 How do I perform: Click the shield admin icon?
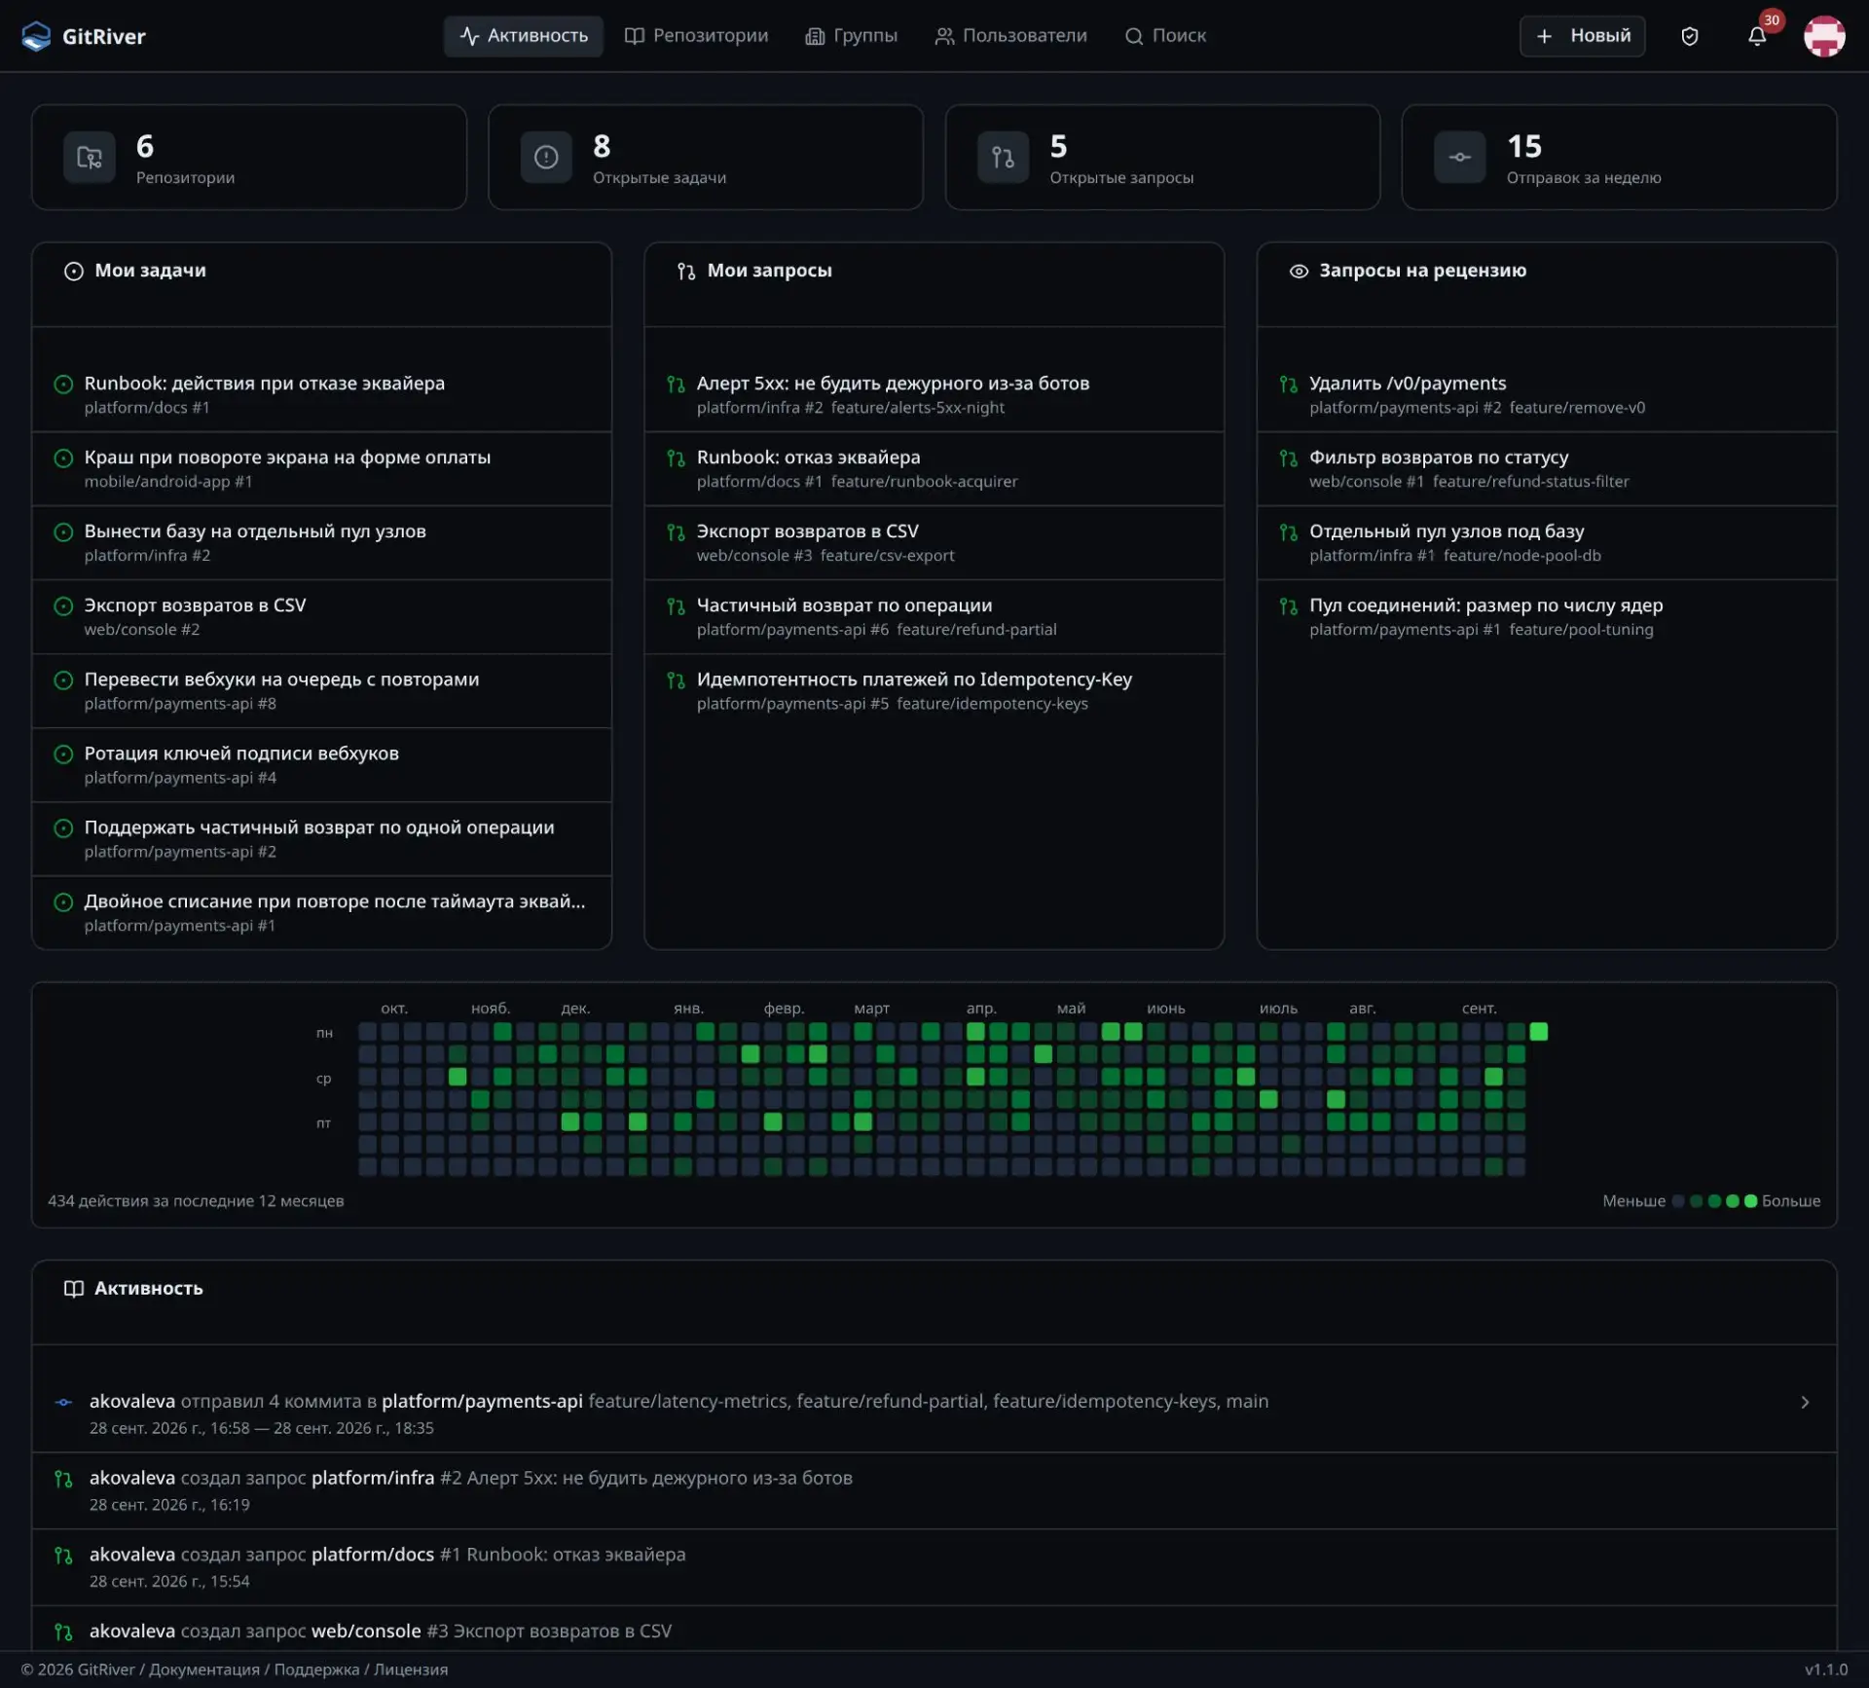pos(1690,36)
